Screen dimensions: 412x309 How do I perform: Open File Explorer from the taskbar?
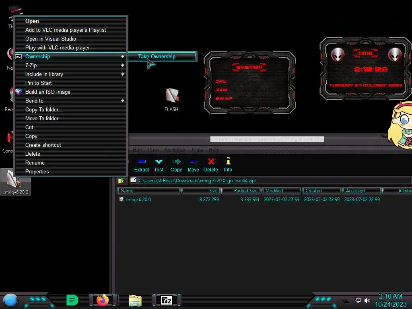click(135, 301)
